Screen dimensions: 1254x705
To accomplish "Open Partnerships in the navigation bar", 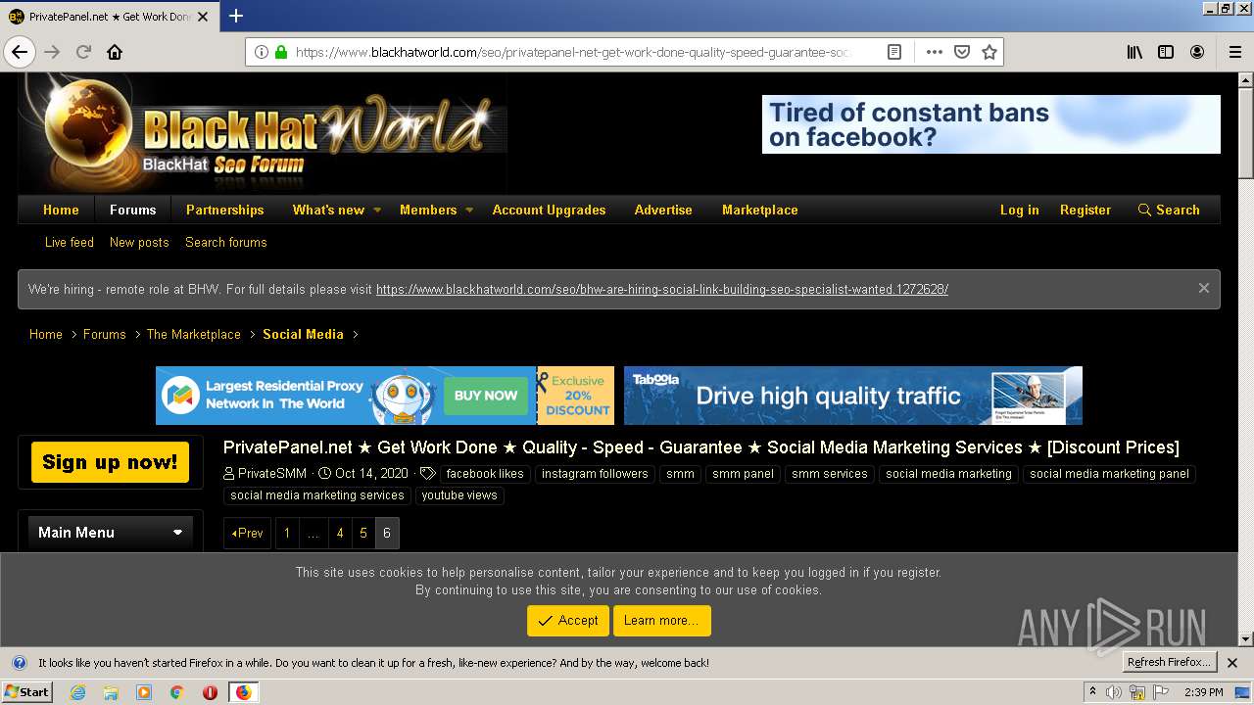I will coord(225,210).
